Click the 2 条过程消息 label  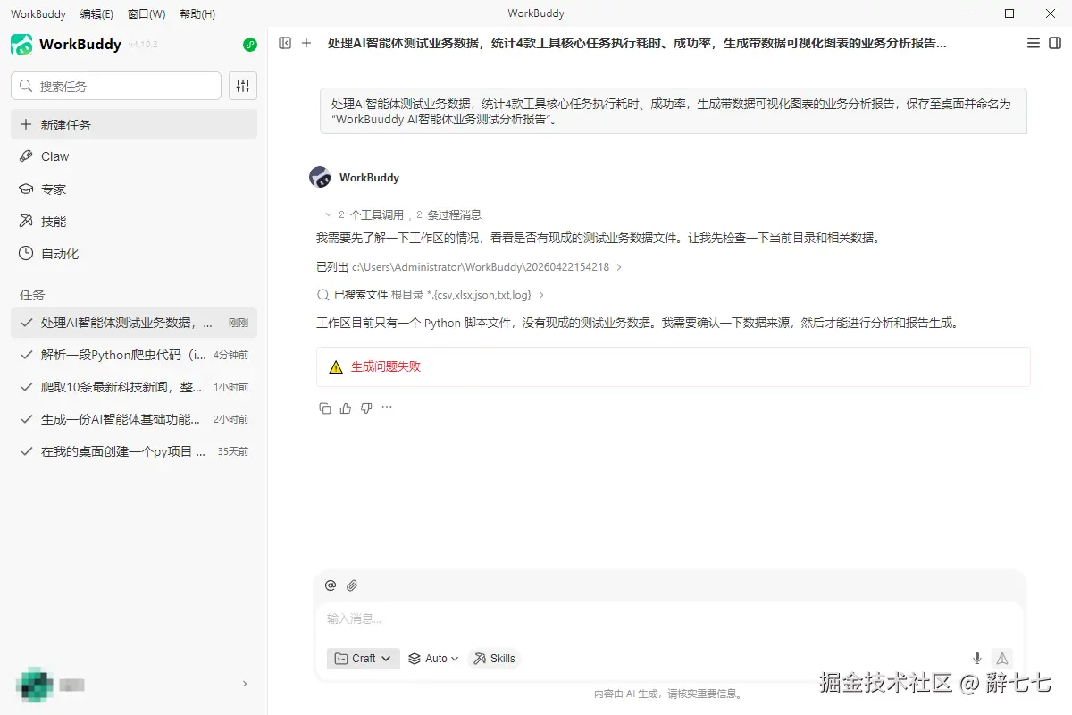448,214
